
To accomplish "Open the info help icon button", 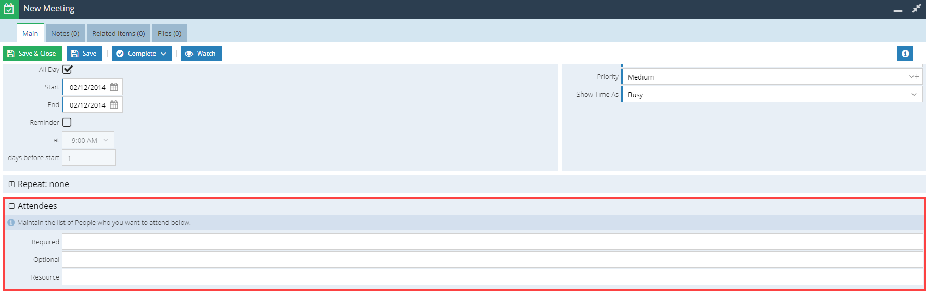I will [x=905, y=54].
